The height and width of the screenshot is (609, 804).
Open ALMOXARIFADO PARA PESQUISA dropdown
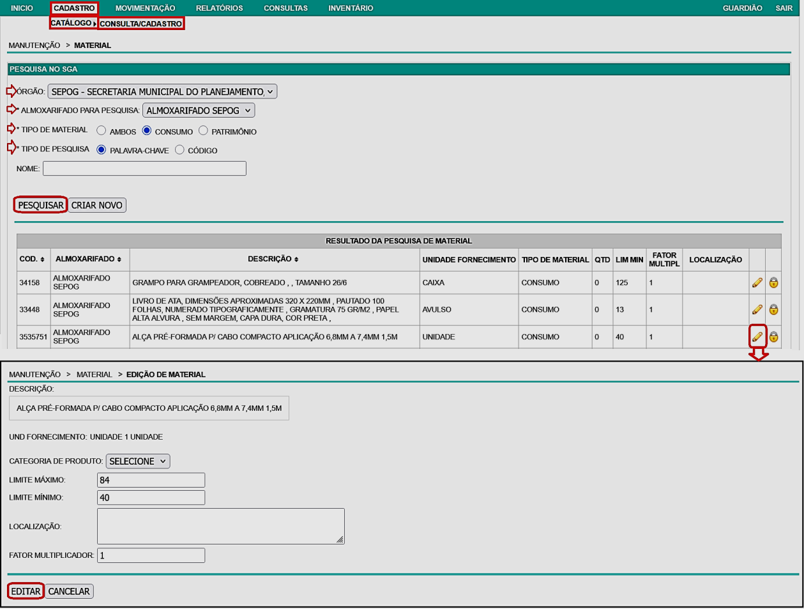(x=199, y=111)
